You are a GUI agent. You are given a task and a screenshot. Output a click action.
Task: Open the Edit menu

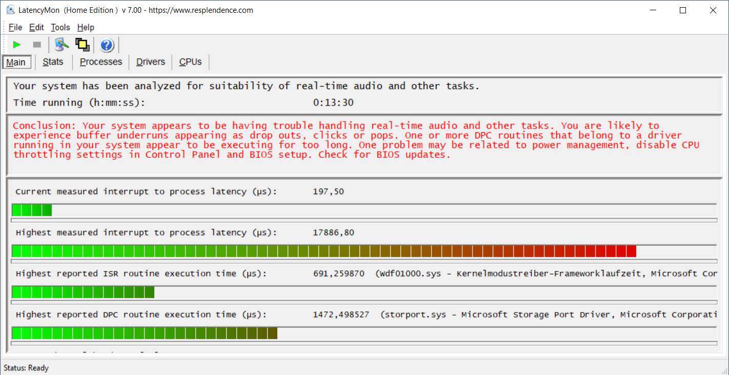[36, 27]
